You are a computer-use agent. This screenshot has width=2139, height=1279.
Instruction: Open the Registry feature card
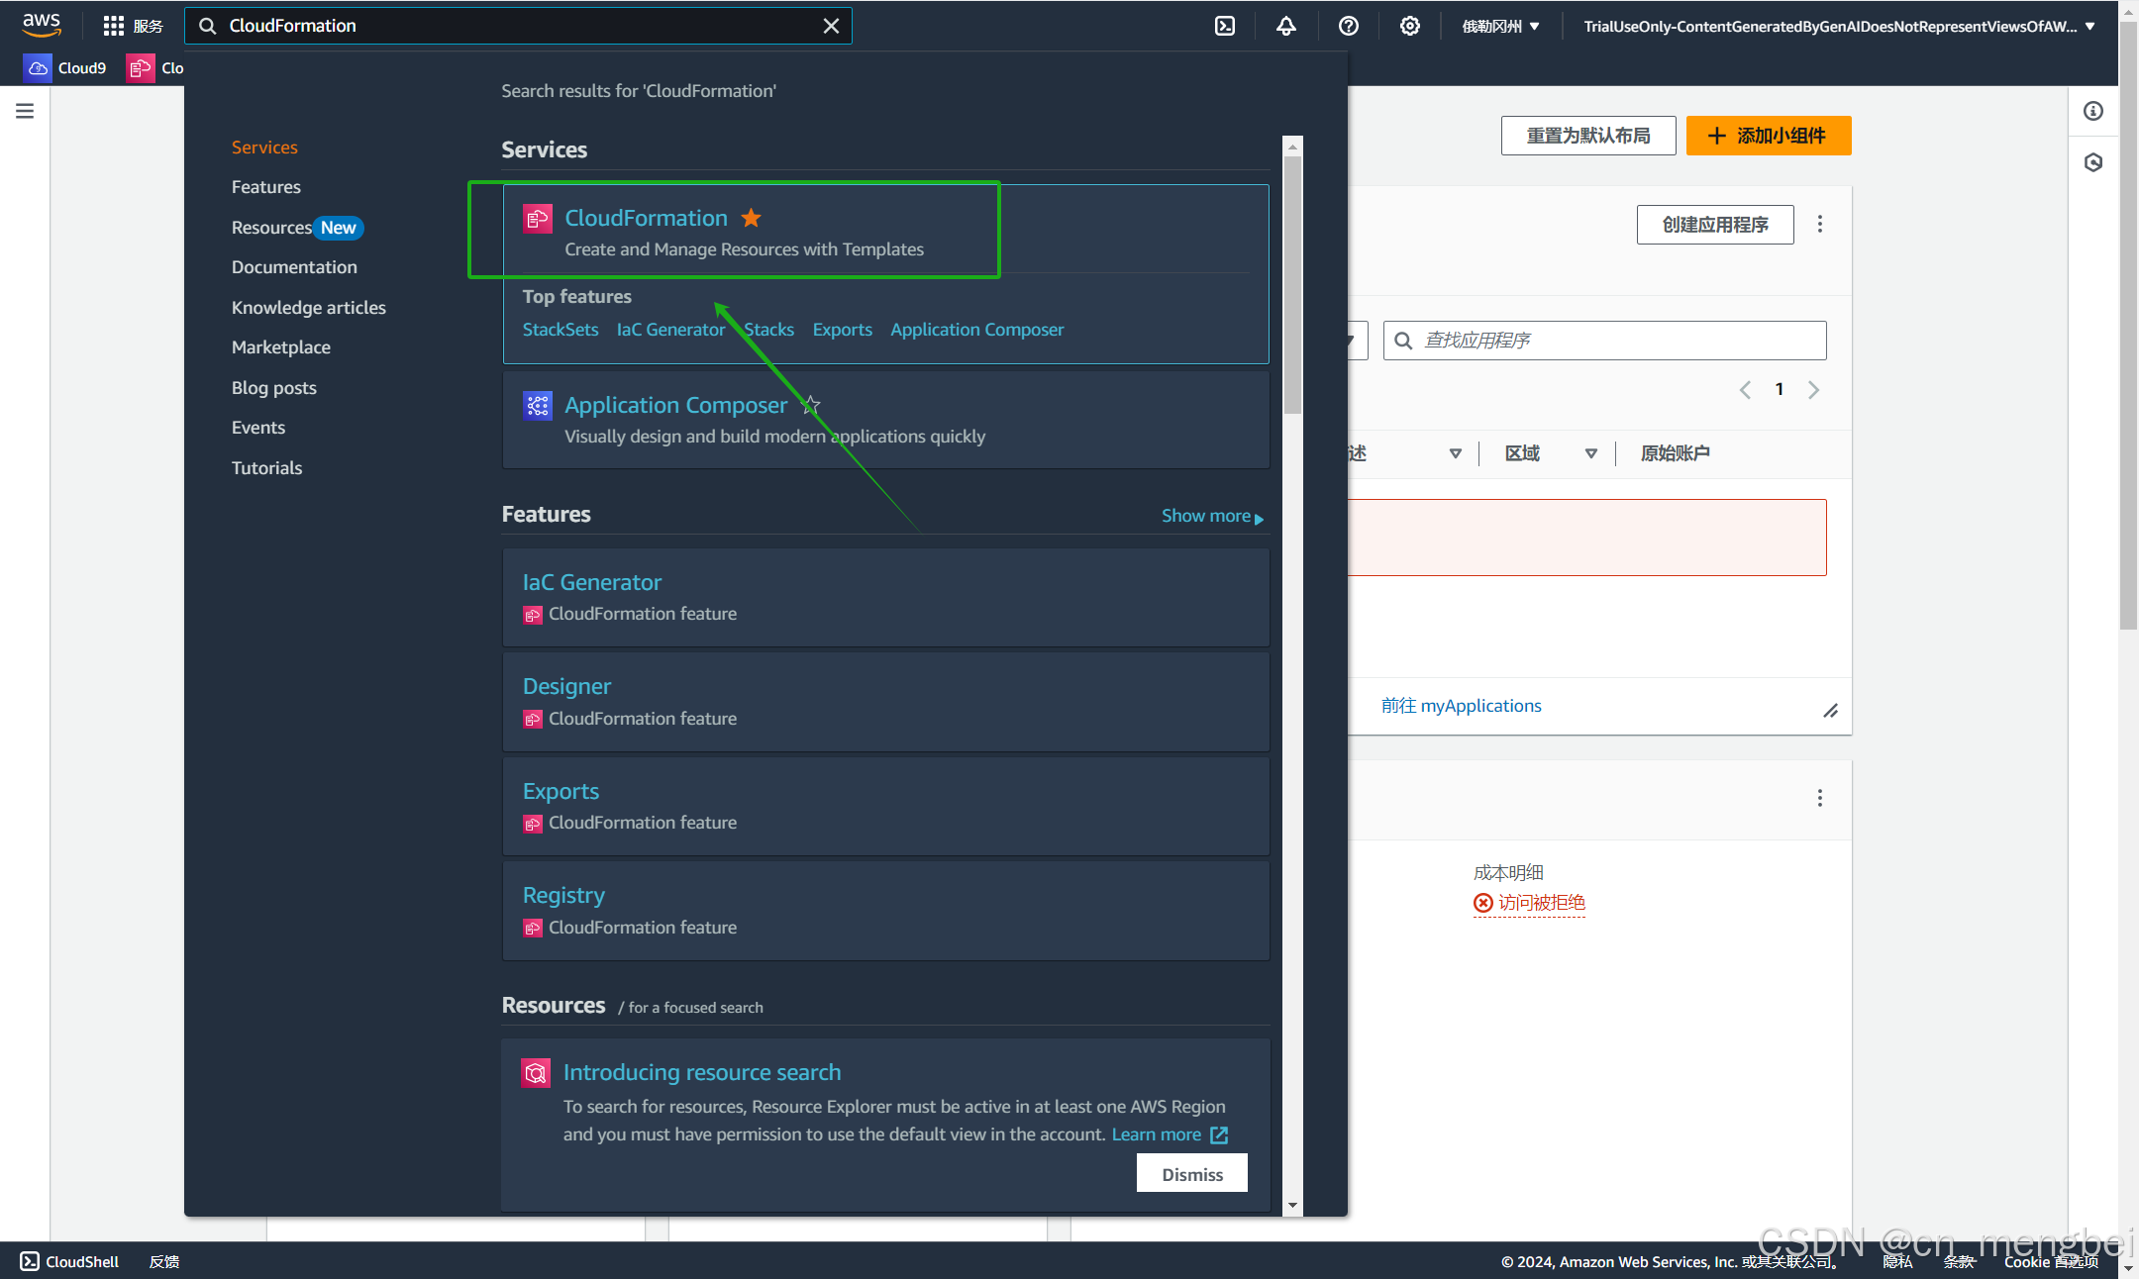pyautogui.click(x=885, y=911)
